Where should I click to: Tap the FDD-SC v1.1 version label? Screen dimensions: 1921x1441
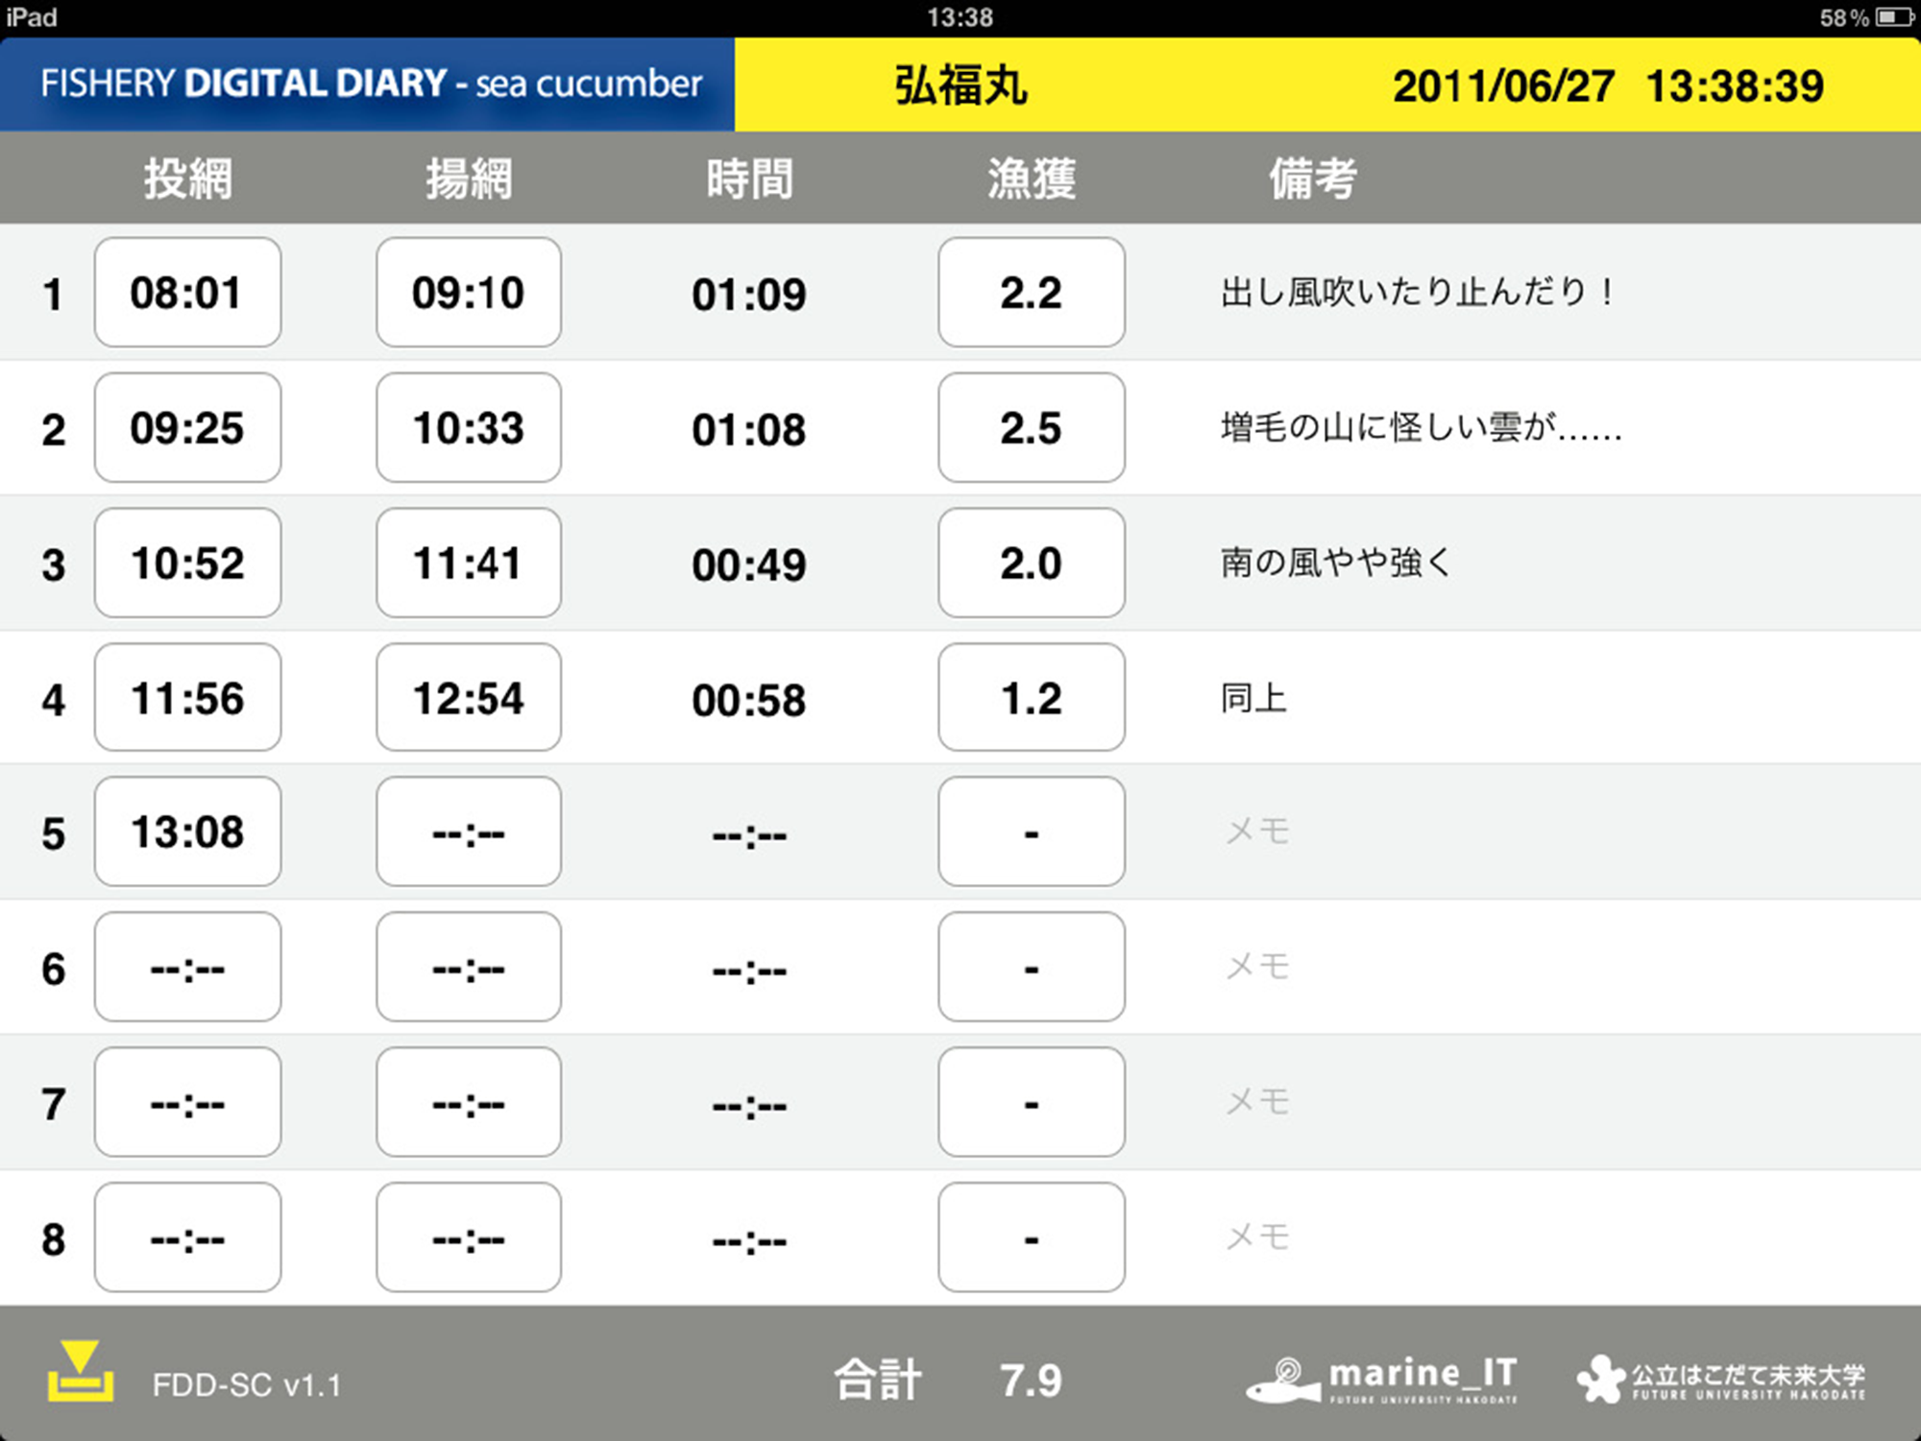[247, 1385]
